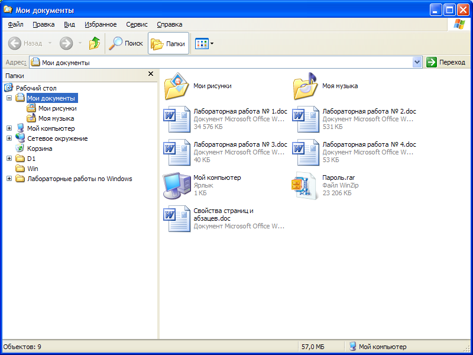The image size is (473, 355).
Task: Expand the Сетевое окружение tree node
Action: (9, 138)
